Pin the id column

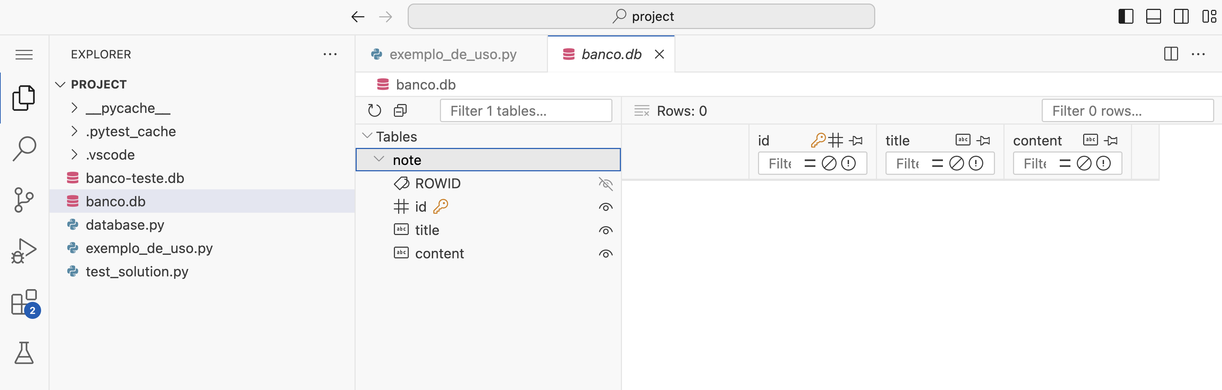click(x=856, y=140)
